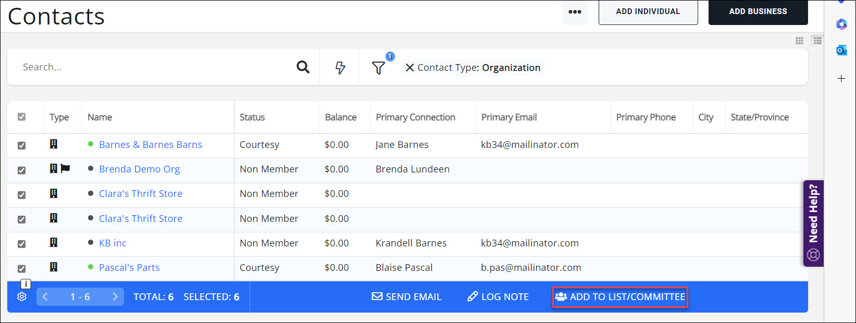This screenshot has height=323, width=856.
Task: Remove the Contact Type Organization filter
Action: (x=410, y=68)
